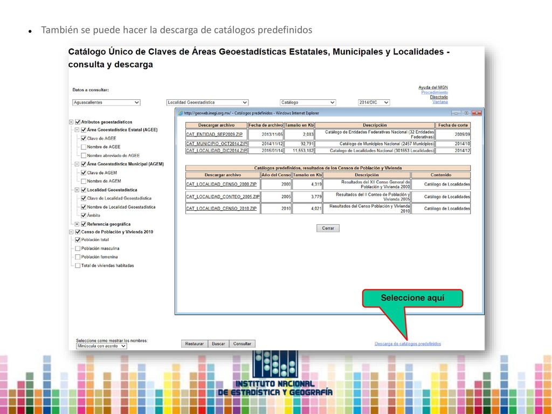Click the Restaurar button
The height and width of the screenshot is (414, 552).
pyautogui.click(x=194, y=343)
